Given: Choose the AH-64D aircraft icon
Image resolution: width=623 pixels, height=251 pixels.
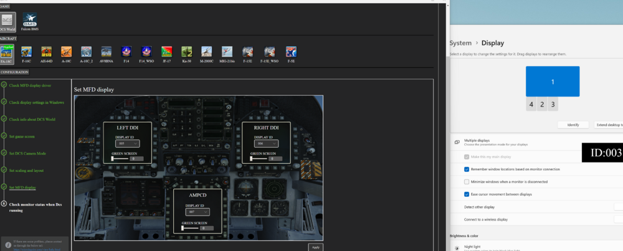Looking at the screenshot, I should 47,54.
